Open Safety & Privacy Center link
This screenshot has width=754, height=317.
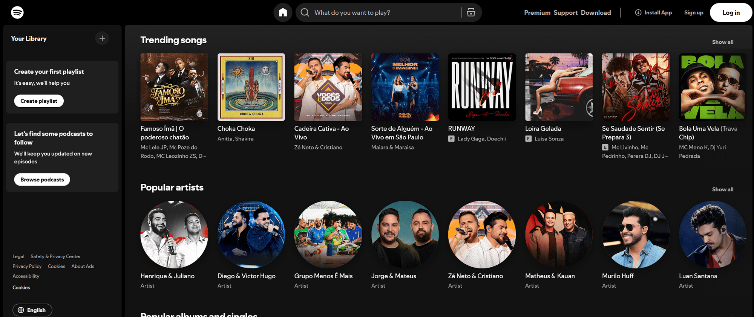(55, 256)
